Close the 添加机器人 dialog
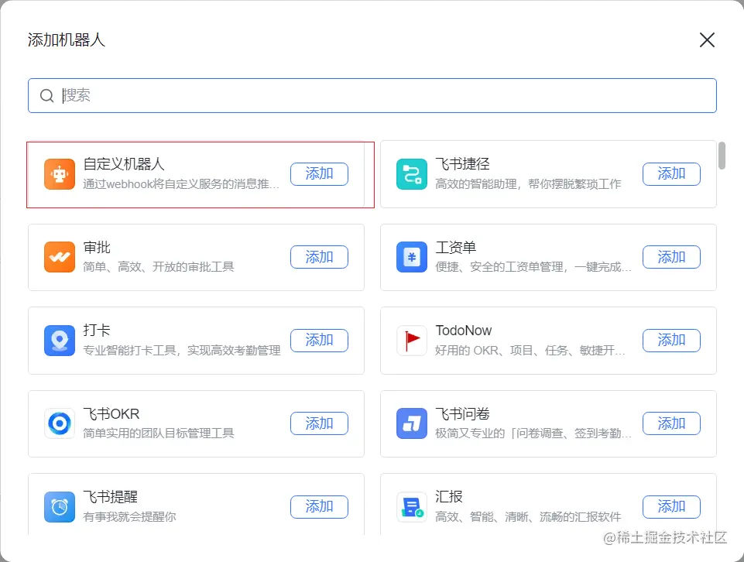 (x=707, y=39)
